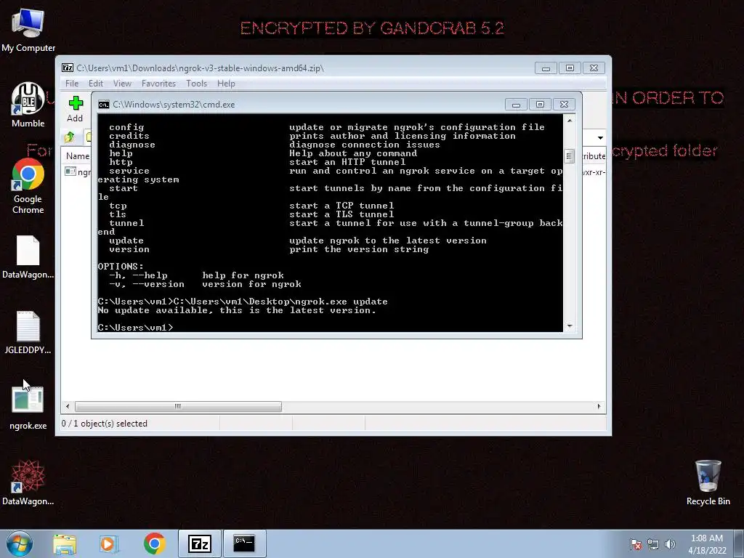
Task: Open My Computer desktop icon
Action: (x=28, y=30)
